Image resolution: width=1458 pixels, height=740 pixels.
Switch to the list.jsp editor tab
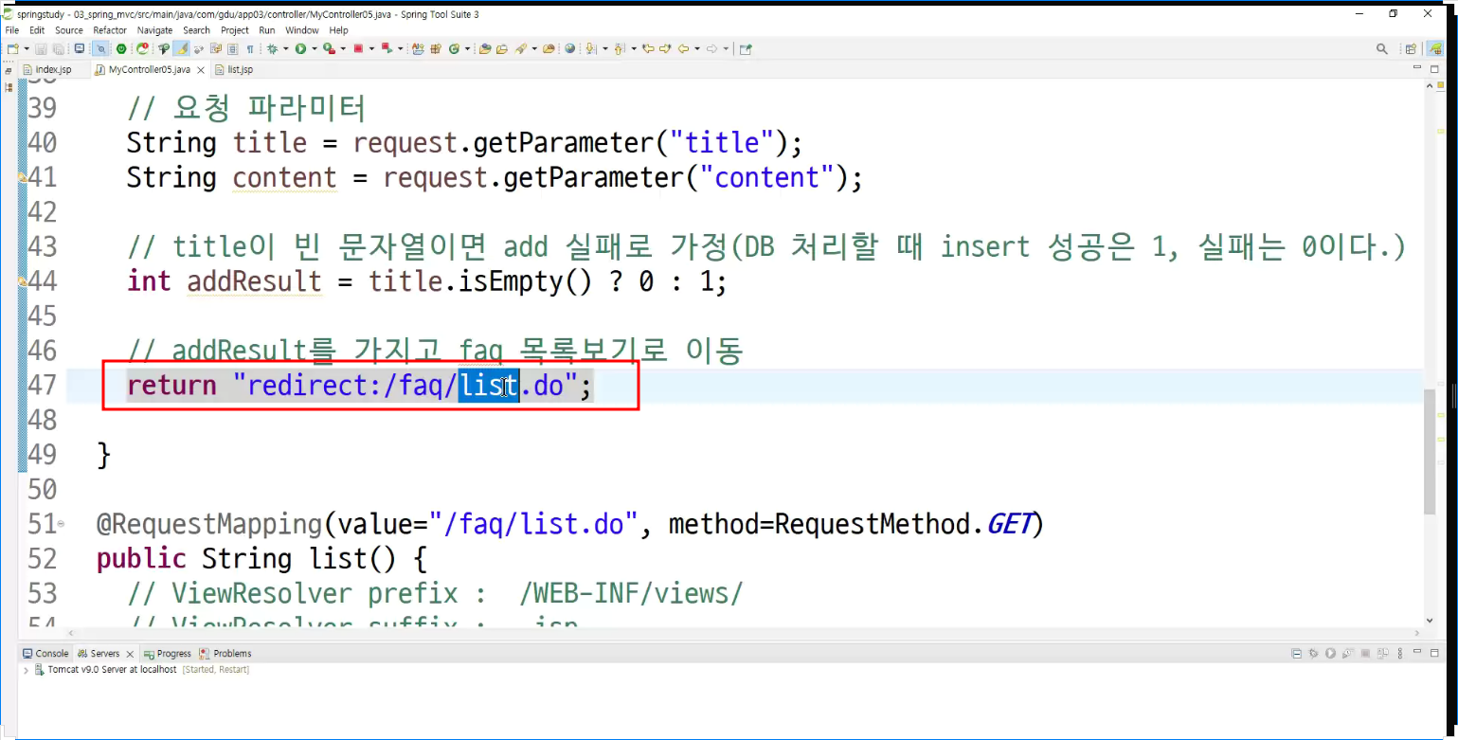coord(234,69)
